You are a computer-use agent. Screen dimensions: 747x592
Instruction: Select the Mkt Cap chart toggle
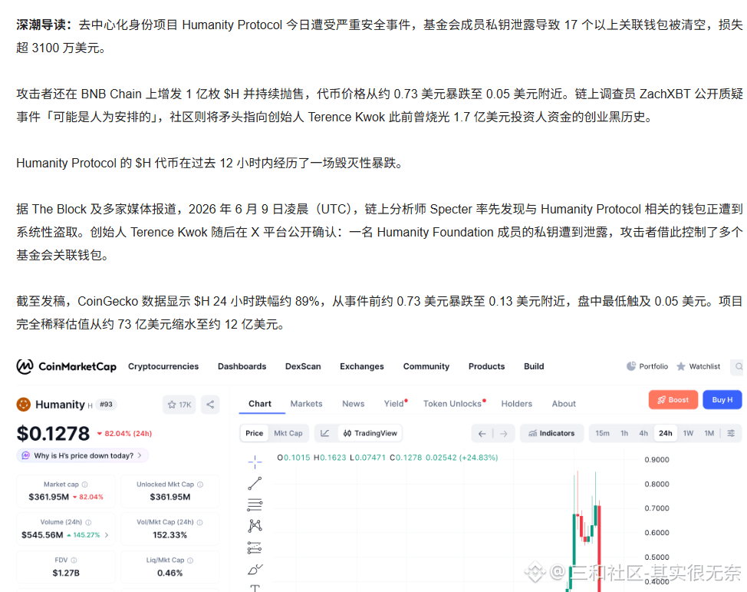click(288, 433)
